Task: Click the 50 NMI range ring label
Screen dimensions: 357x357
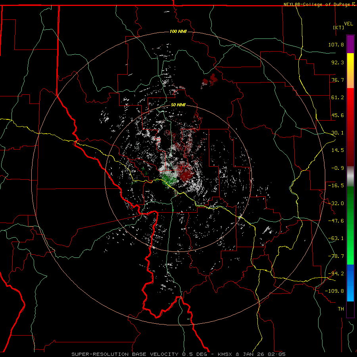Action: [x=178, y=105]
